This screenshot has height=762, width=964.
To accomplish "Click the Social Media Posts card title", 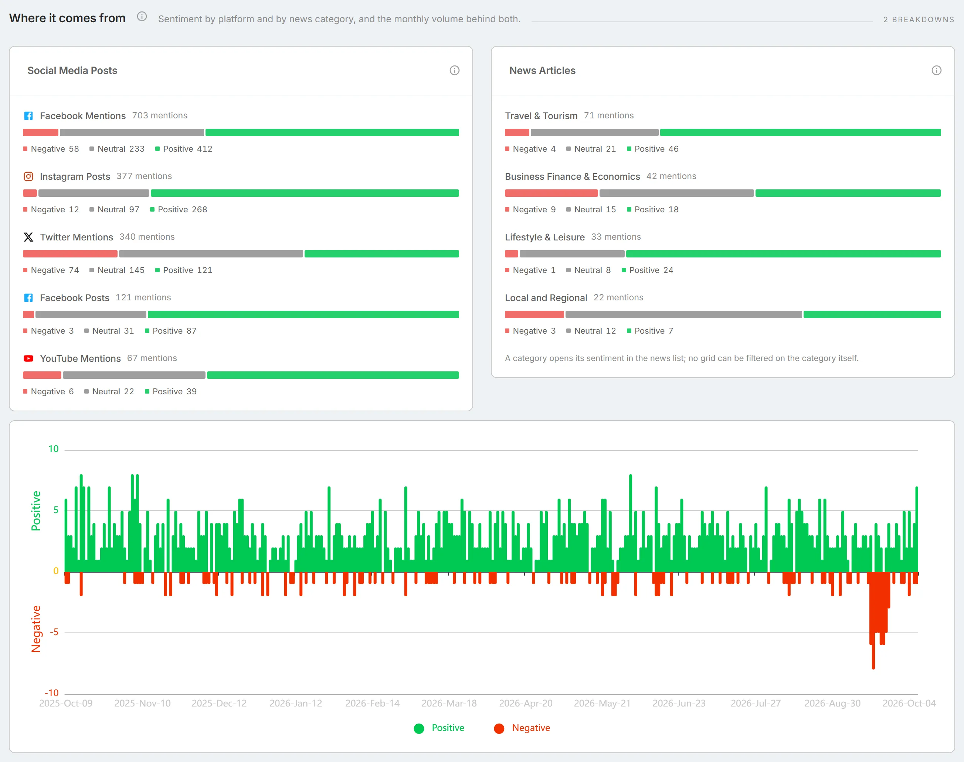I will click(72, 71).
